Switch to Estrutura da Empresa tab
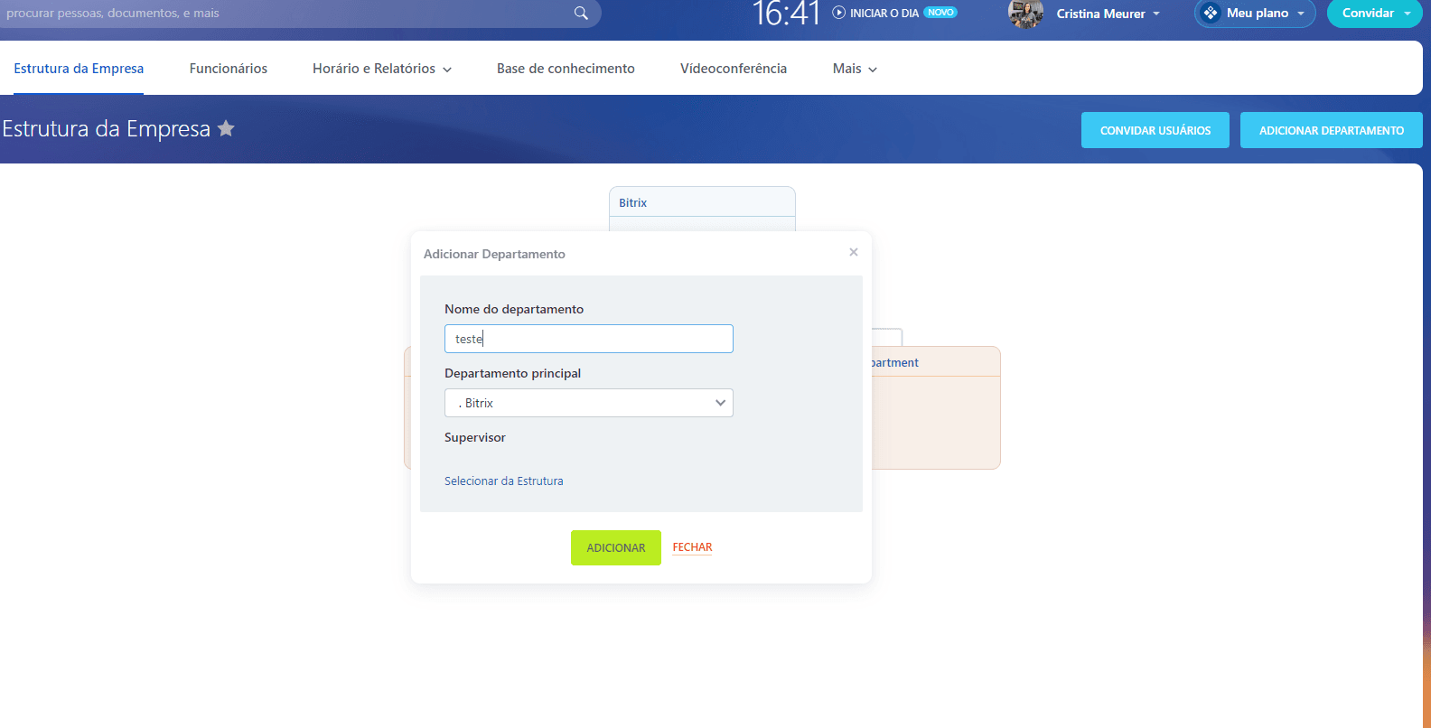1431x728 pixels. (79, 69)
